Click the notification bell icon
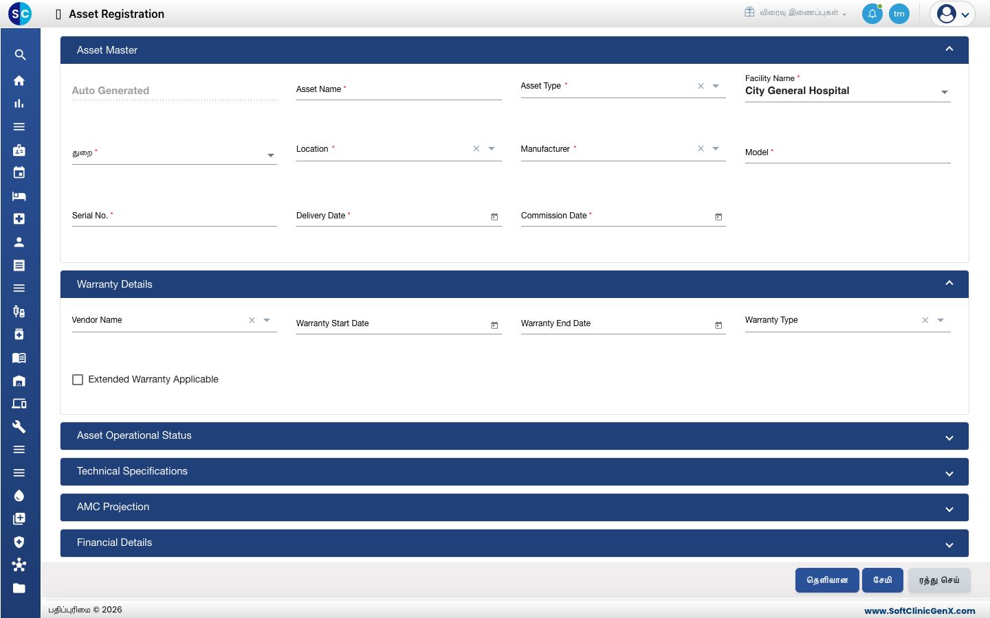The image size is (990, 618). (872, 14)
